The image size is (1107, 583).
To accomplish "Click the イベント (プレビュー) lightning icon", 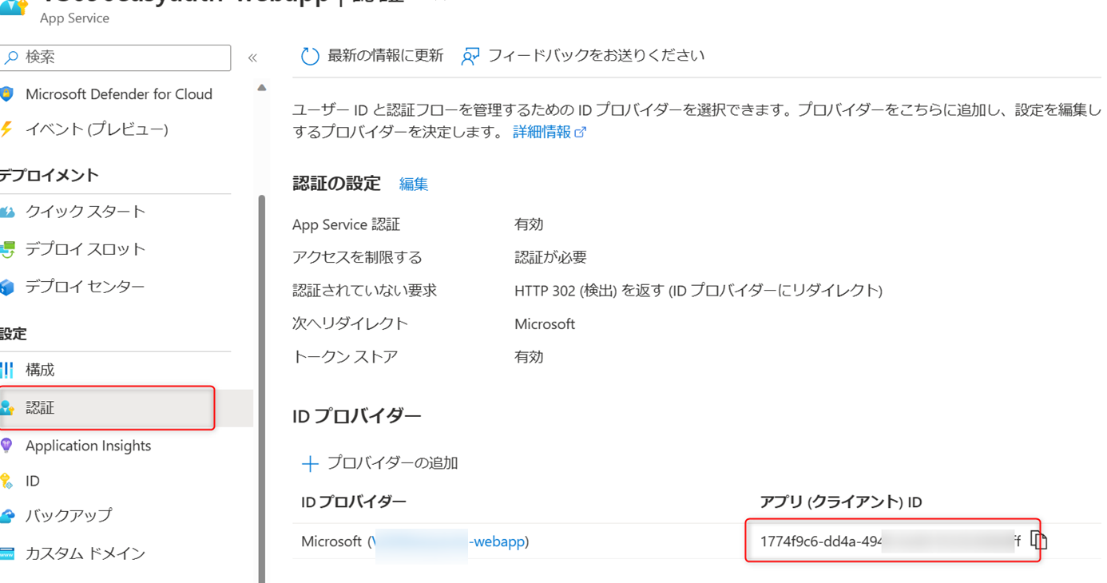I will (7, 129).
